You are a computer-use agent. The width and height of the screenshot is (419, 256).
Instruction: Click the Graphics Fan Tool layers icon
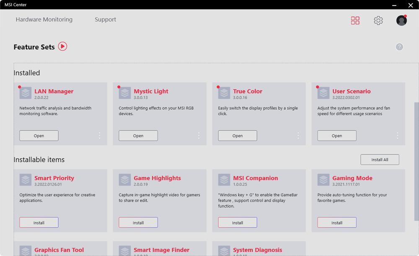pos(26,251)
